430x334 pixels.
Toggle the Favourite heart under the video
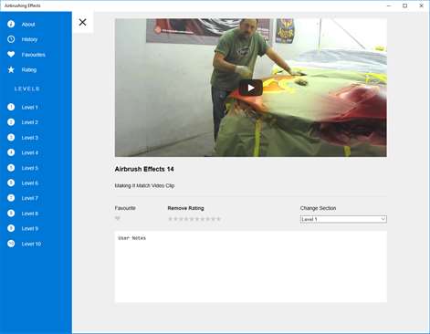(x=118, y=218)
